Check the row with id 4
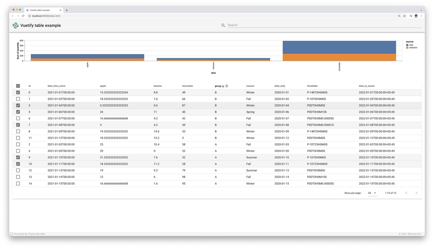Viewport: 434px width, 248px height. (x=18, y=151)
